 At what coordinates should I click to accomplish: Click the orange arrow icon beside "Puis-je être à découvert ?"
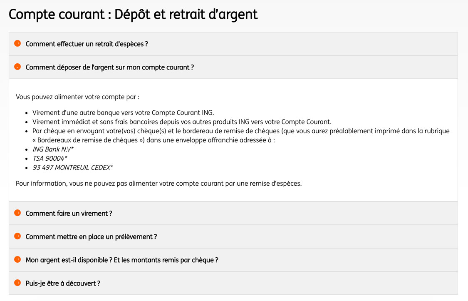(17, 283)
